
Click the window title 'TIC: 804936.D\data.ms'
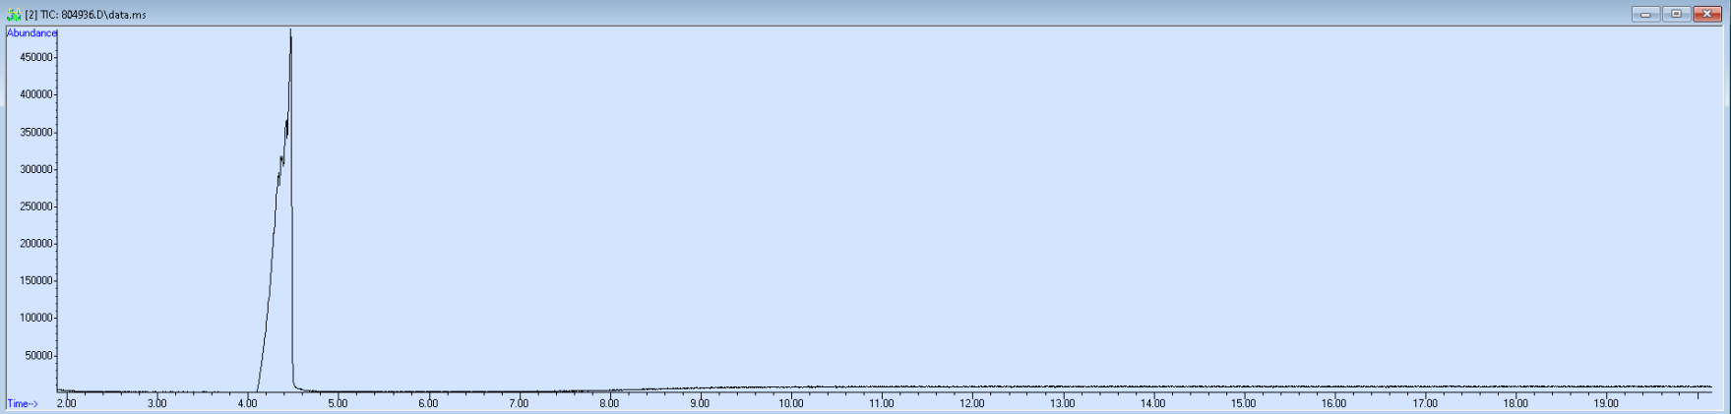pyautogui.click(x=93, y=15)
